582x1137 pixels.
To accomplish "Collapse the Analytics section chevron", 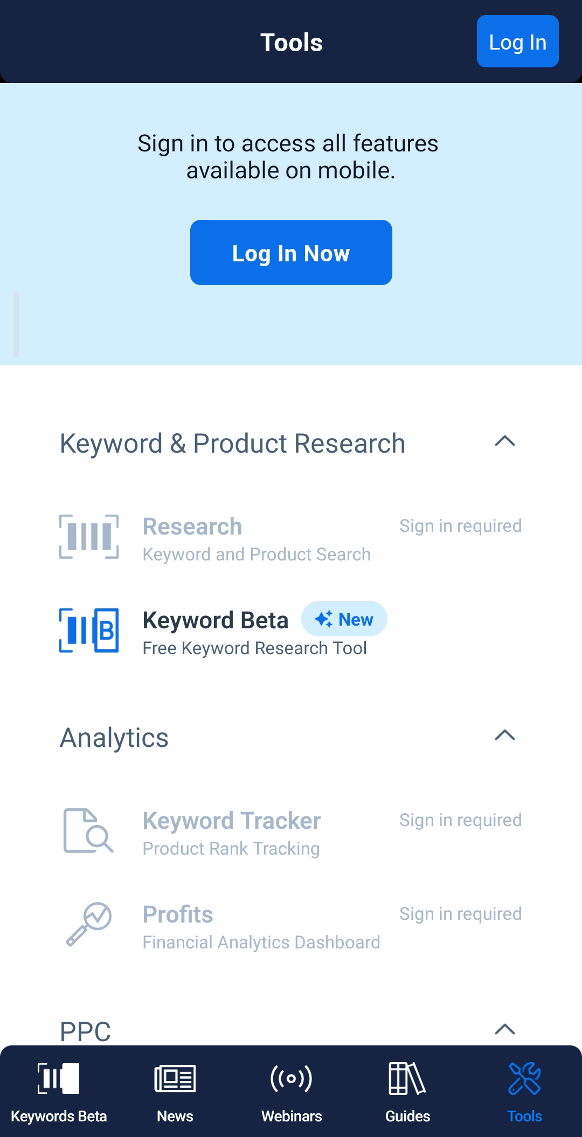I will tap(505, 736).
